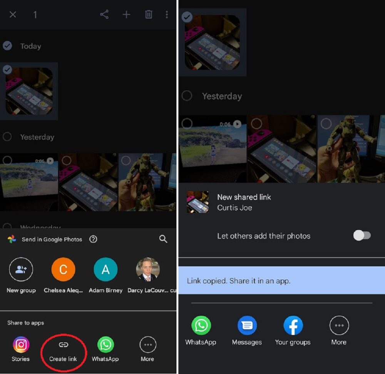Tap the Google Photos pinwheel logo
385x374 pixels.
(12, 239)
